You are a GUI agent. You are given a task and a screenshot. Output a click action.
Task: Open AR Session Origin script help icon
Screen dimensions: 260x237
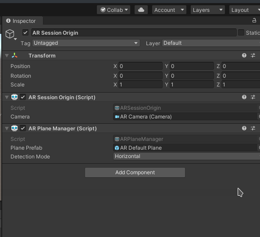tap(244, 97)
